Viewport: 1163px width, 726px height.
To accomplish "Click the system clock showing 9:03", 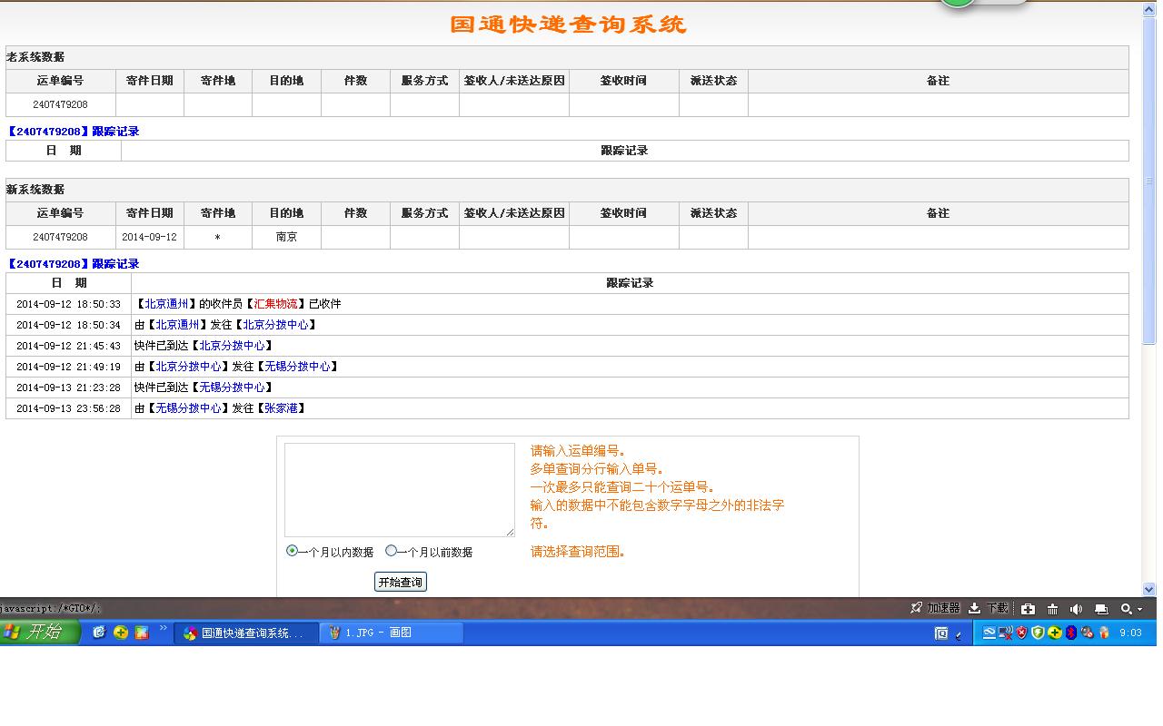I will (1130, 633).
